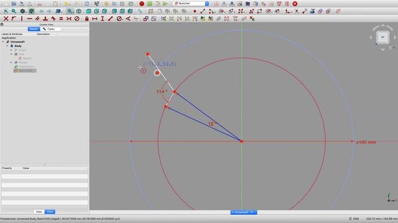Click the Labels & Attributes column header
Image resolution: width=398 pixels, height=223 pixels.
[12, 34]
